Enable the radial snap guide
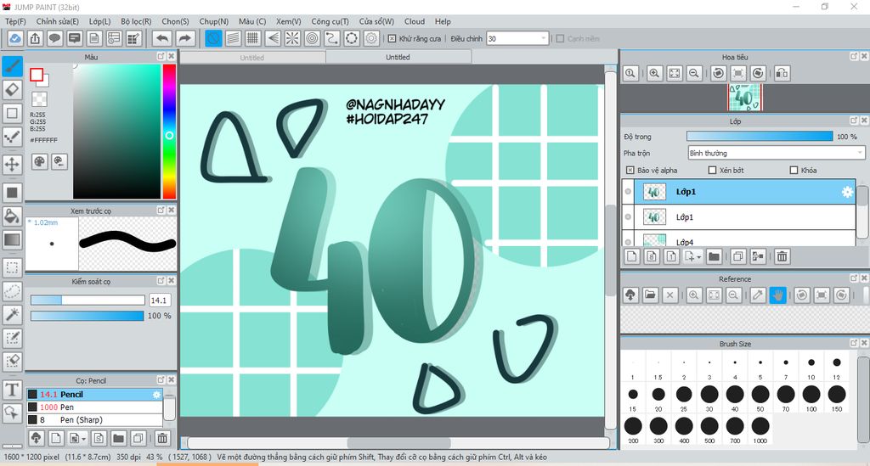 coord(292,38)
